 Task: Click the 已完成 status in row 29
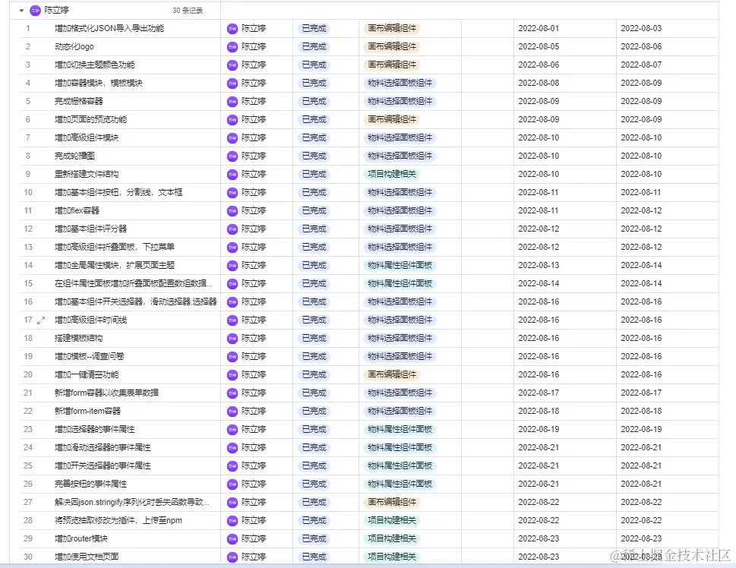click(x=314, y=539)
